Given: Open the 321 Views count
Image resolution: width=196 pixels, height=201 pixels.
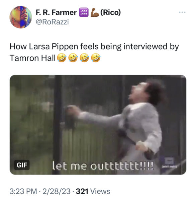Looking at the screenshot, I should (93, 191).
